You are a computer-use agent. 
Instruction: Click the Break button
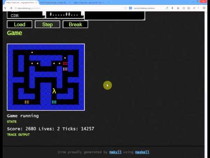tap(75, 24)
